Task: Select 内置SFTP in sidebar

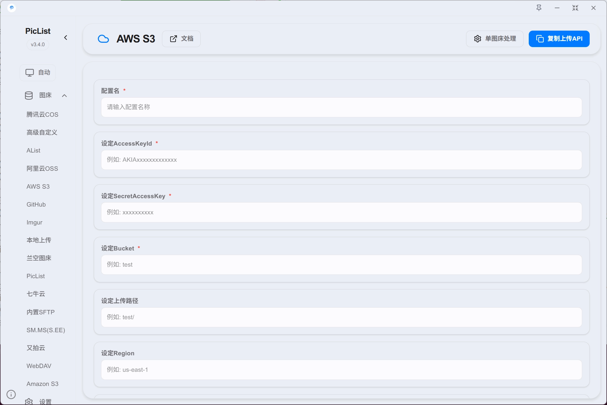Action: click(40, 312)
